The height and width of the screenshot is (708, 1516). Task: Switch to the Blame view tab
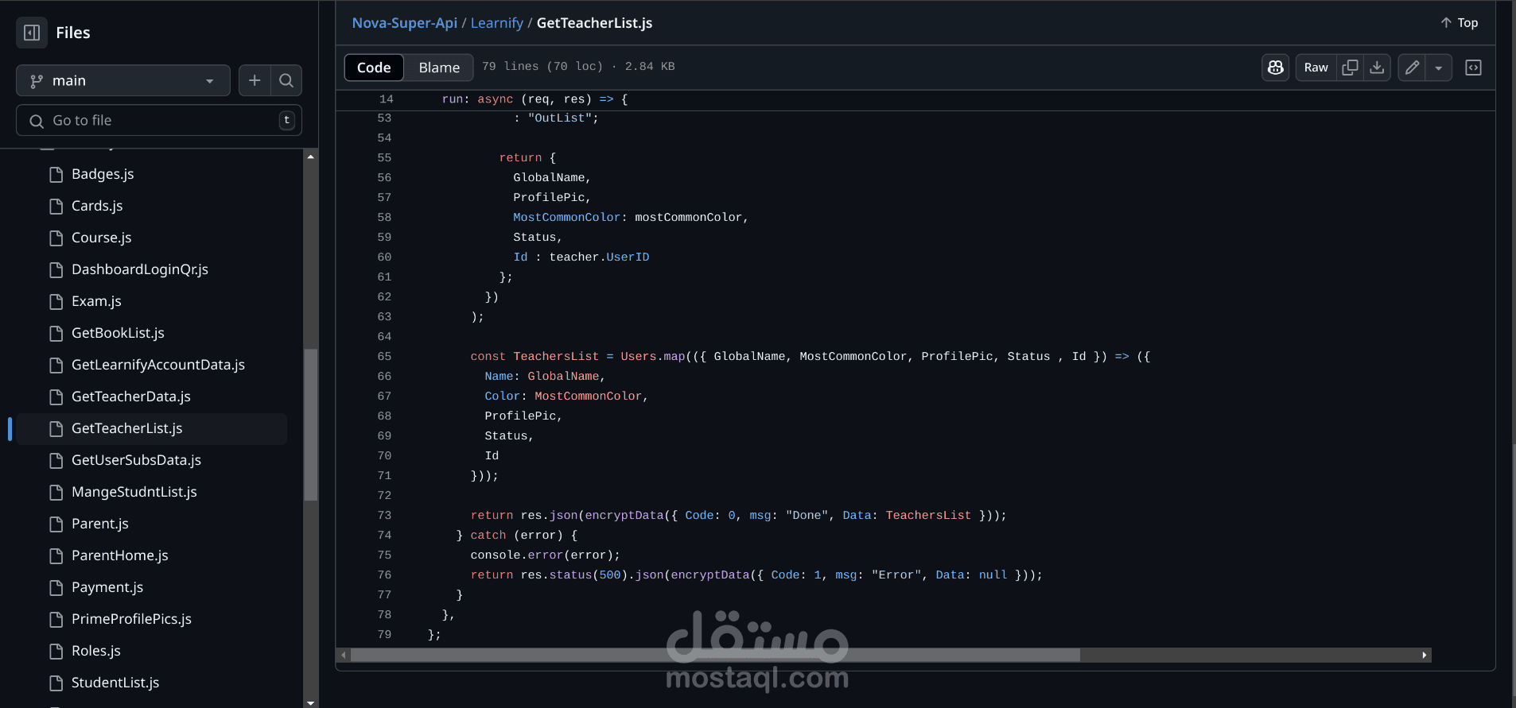click(439, 68)
